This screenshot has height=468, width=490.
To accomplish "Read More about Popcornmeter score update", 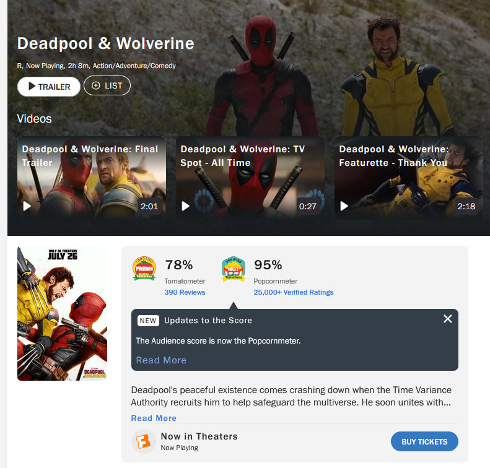I will [x=161, y=360].
